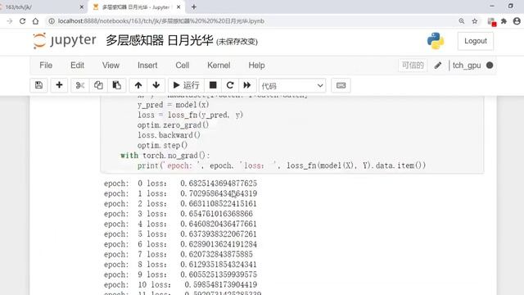Click the Python logo icon
The image size is (524, 295).
pyautogui.click(x=436, y=41)
